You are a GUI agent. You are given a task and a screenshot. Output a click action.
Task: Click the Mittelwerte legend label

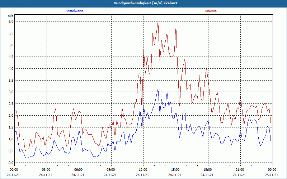(75, 11)
